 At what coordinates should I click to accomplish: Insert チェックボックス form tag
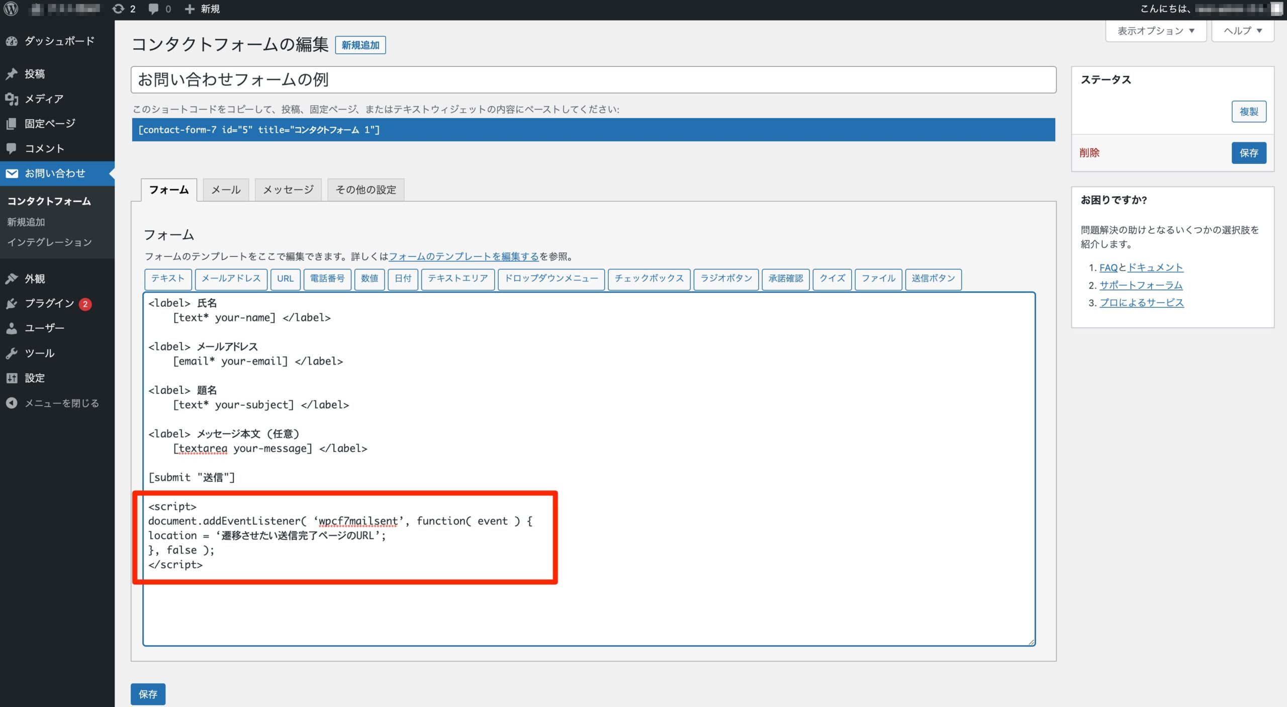tap(649, 279)
